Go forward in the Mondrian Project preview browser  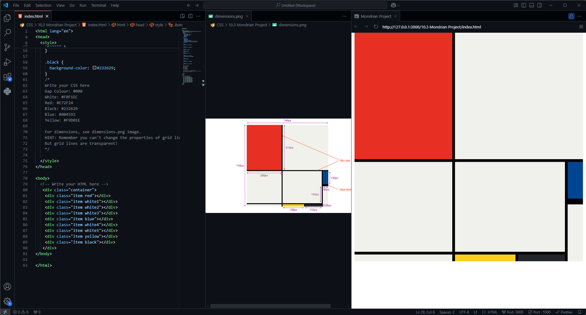[x=366, y=27]
